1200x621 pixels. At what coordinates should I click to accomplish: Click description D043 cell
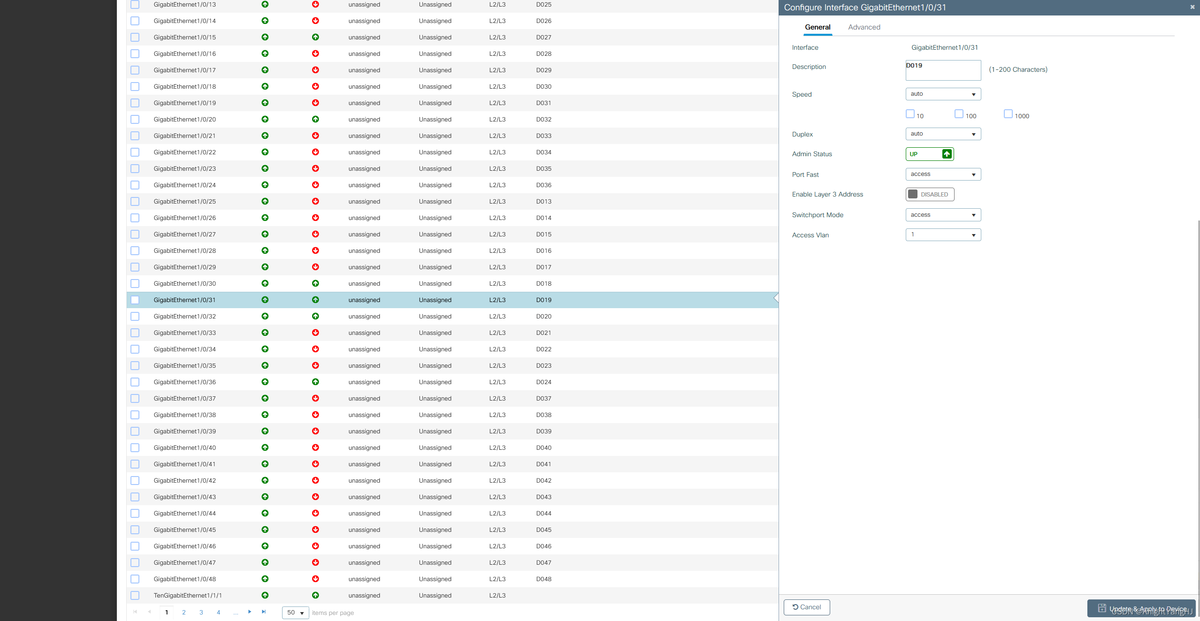pyautogui.click(x=544, y=497)
